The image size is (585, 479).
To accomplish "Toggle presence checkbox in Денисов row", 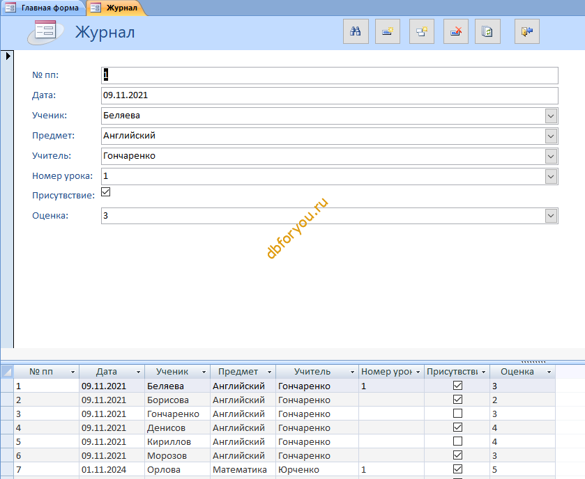I will (457, 427).
